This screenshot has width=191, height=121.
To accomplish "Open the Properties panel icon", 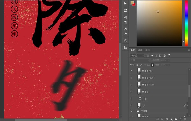I will (125, 10).
